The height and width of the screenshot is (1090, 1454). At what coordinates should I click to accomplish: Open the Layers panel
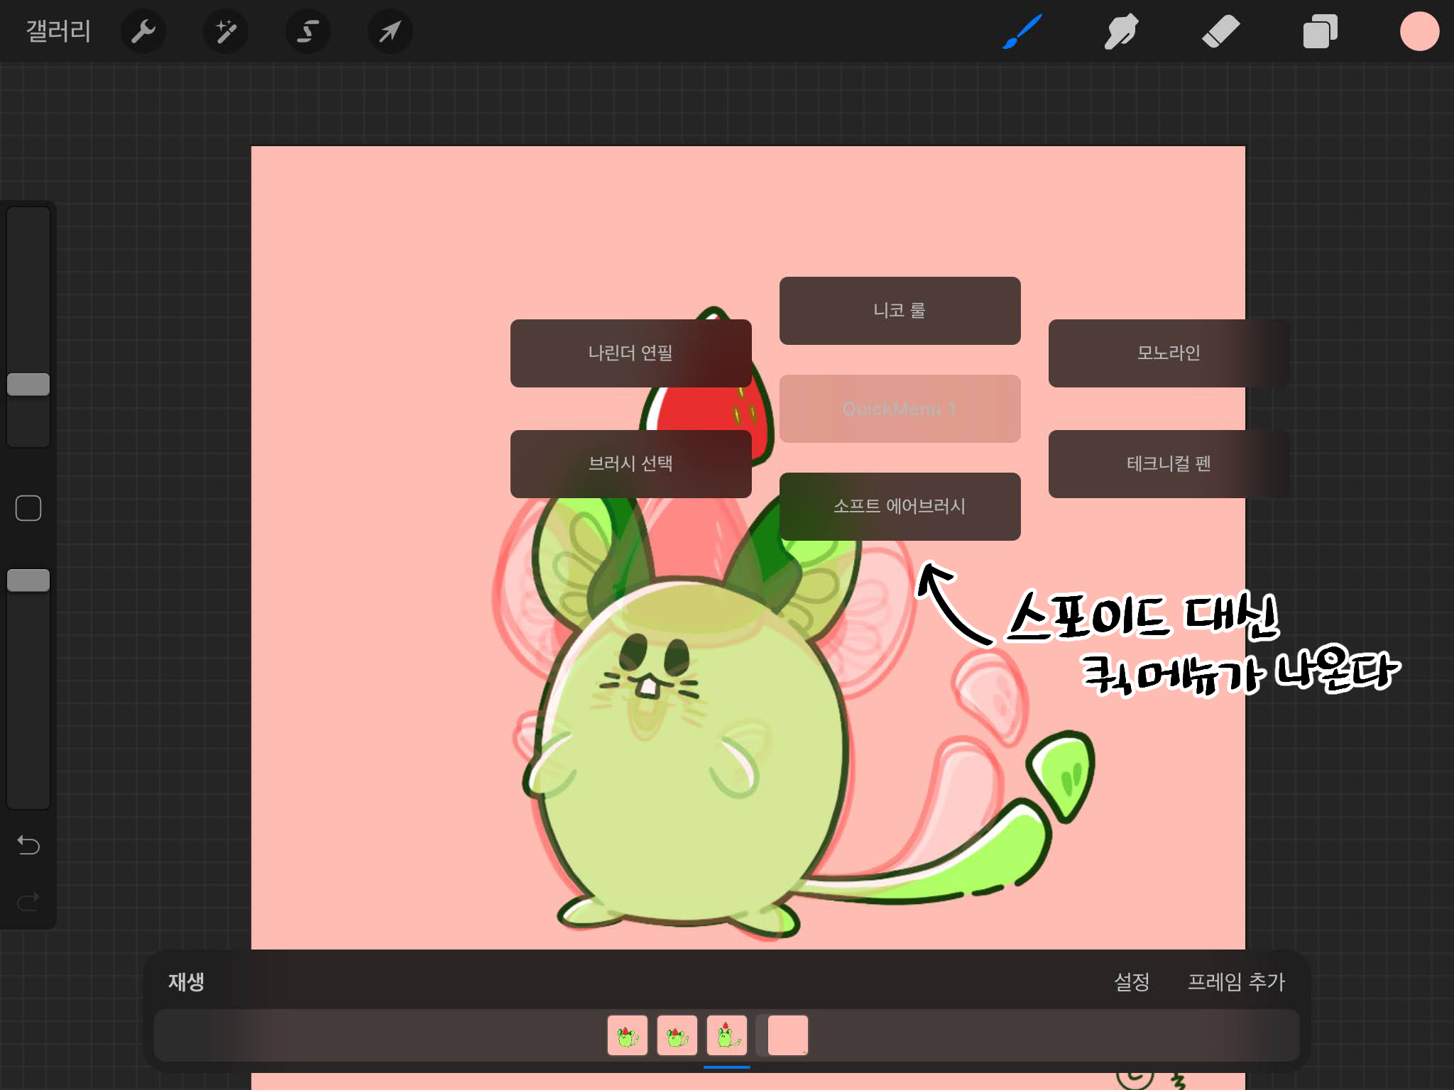(x=1320, y=31)
